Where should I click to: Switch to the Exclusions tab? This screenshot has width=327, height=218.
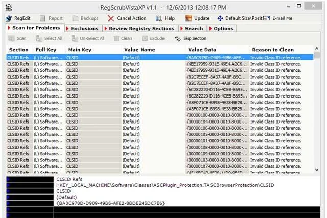(83, 29)
